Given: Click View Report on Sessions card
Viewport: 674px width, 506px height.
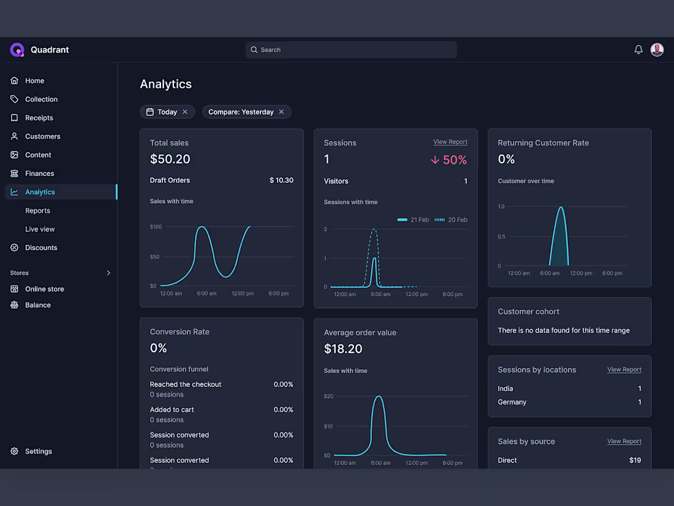Looking at the screenshot, I should tap(450, 142).
